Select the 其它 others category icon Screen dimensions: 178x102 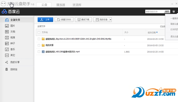point(7,55)
